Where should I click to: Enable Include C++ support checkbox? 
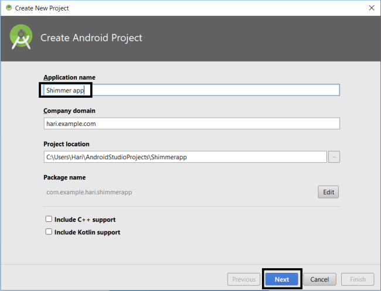coord(49,219)
